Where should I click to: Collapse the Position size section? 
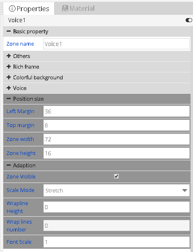pos(9,99)
